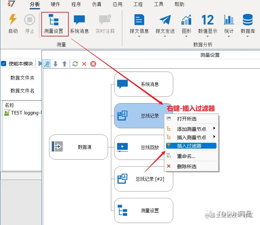Click the 启动 lightning start icon
This screenshot has height=225, width=260.
pos(13,20)
